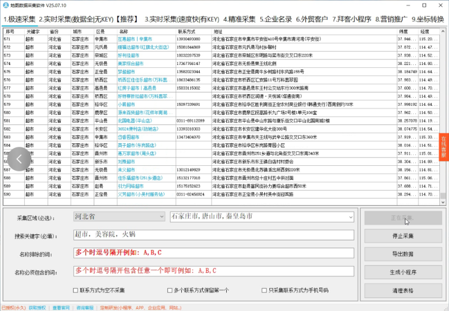This screenshot has width=449, height=311.
Task: Open the 互惠超市 | 辛集市 name link
Action: (135, 39)
